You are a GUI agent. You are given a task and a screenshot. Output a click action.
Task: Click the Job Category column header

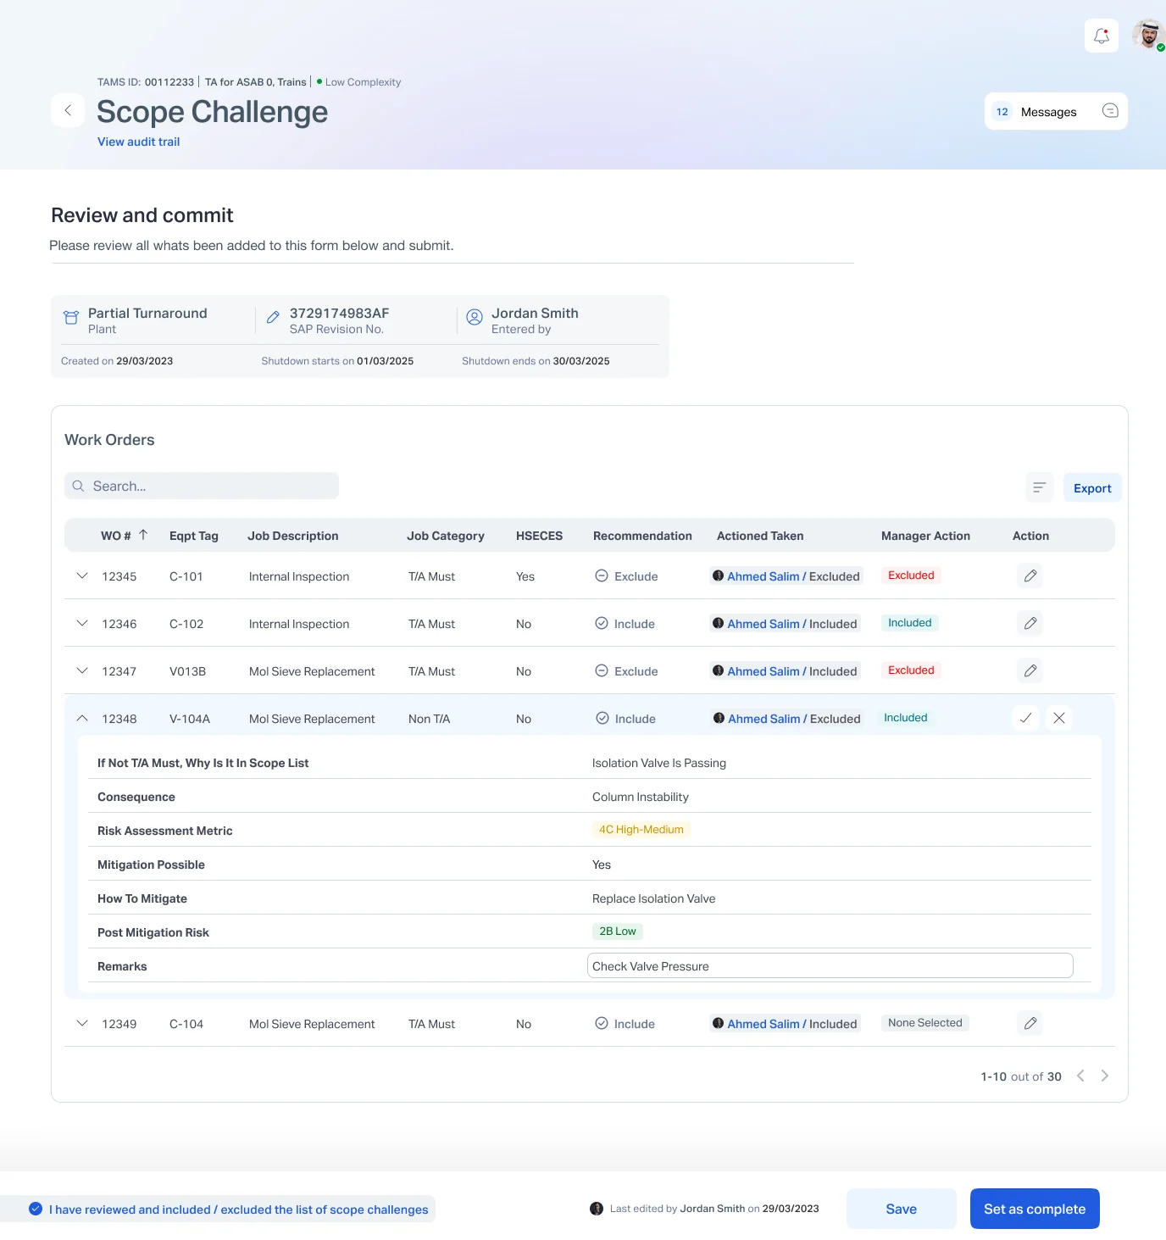(x=446, y=536)
